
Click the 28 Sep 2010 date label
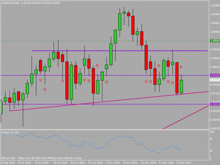point(8,163)
